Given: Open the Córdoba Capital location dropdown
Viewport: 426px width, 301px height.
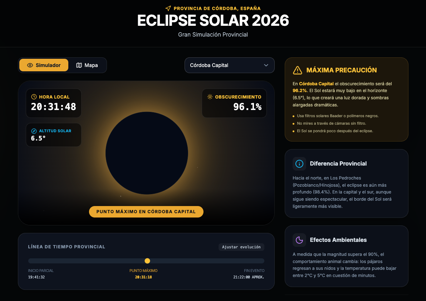Looking at the screenshot, I should (229, 65).
